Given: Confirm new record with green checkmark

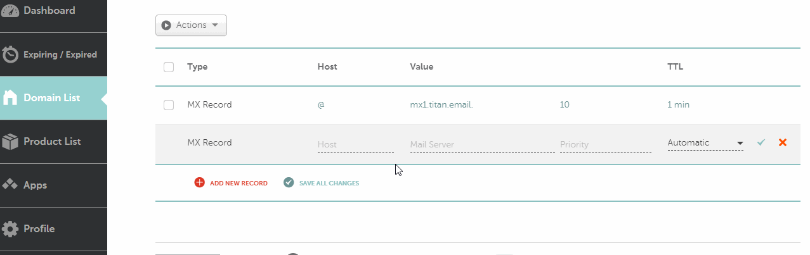Looking at the screenshot, I should coord(761,143).
